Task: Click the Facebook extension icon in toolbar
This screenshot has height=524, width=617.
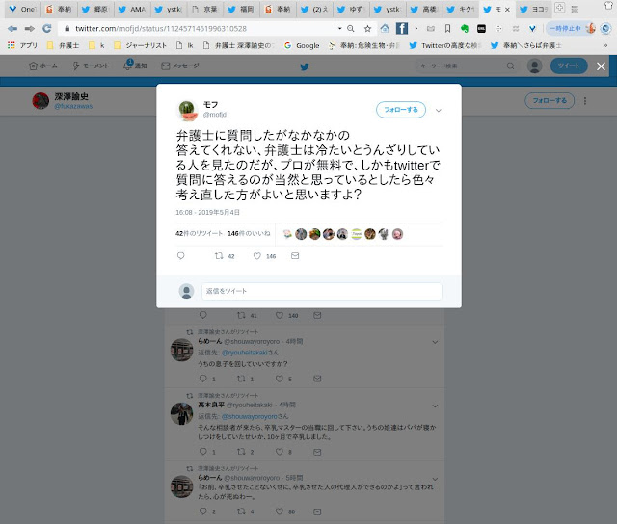Action: pos(401,28)
